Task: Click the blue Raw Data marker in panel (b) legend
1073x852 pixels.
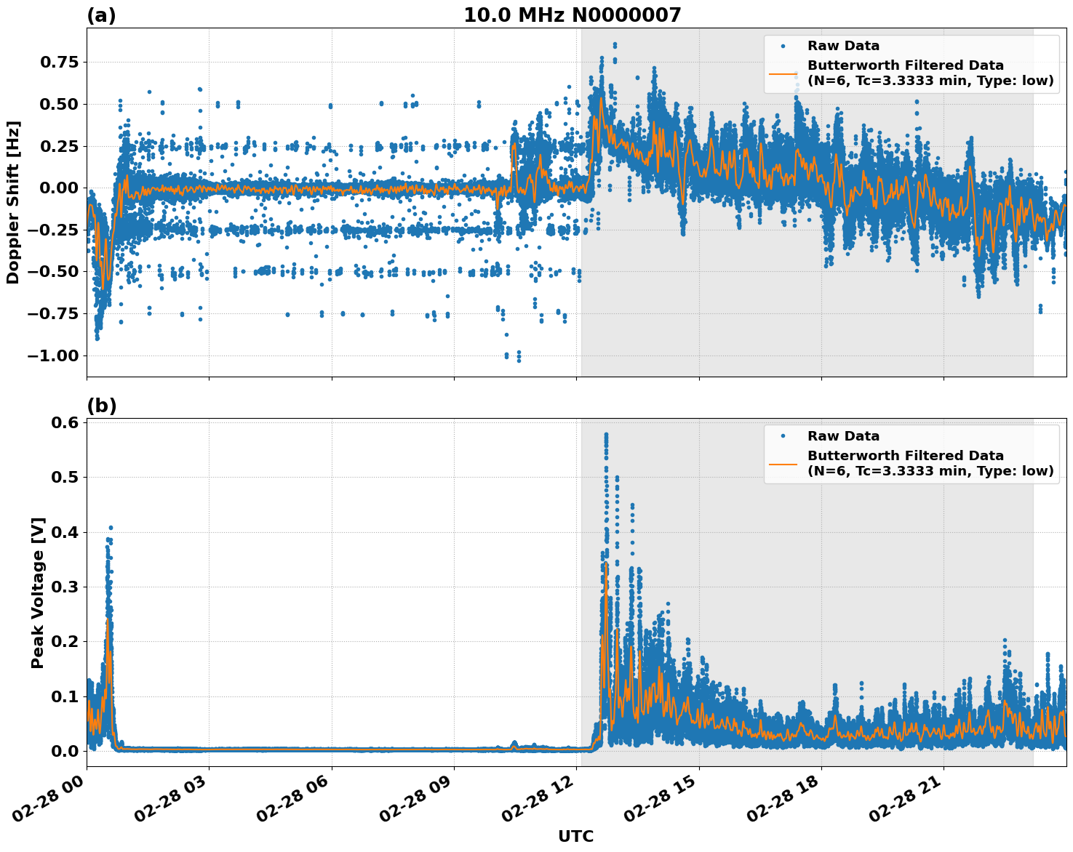Action: [x=783, y=436]
